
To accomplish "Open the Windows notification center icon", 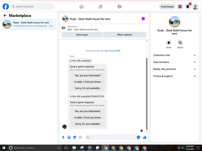I will point(198,148).
